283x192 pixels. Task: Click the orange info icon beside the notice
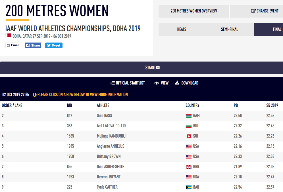pyautogui.click(x=35, y=95)
